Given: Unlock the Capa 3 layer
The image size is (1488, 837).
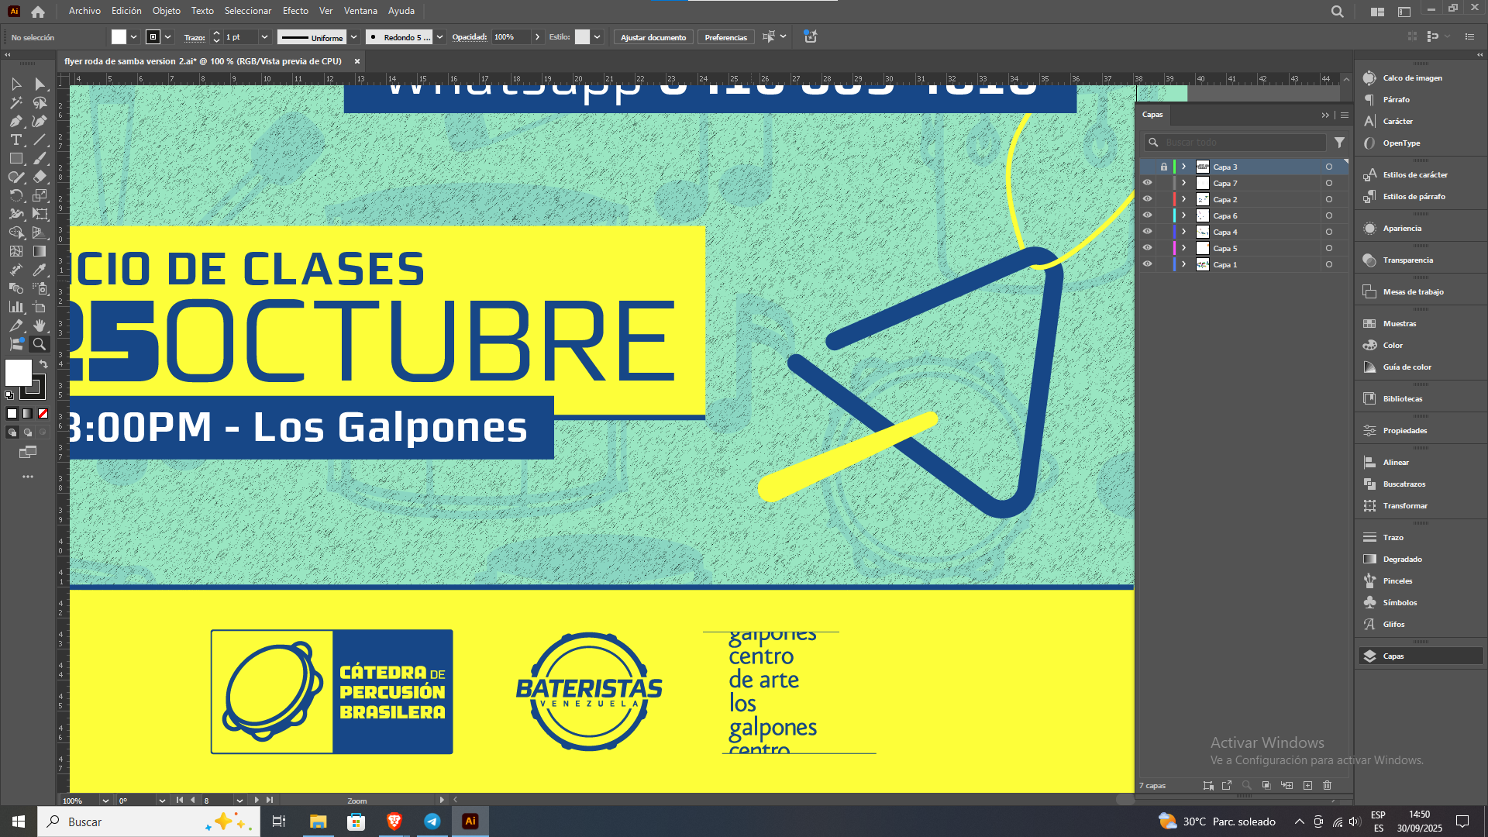Looking at the screenshot, I should pos(1163,167).
